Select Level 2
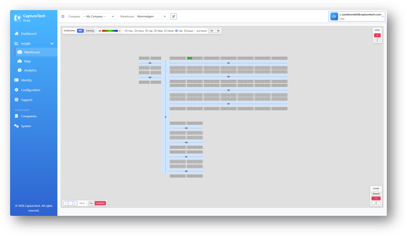 coord(377,40)
